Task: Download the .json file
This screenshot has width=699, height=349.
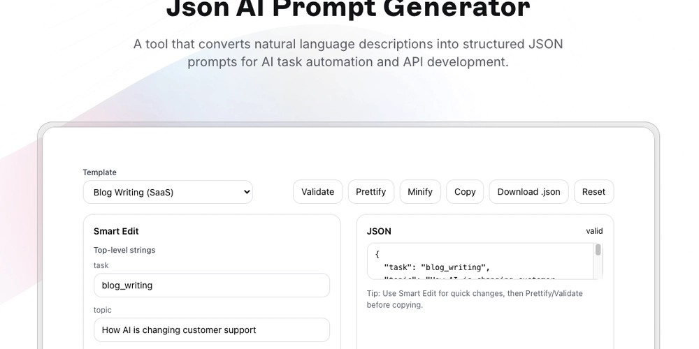Action: [528, 192]
